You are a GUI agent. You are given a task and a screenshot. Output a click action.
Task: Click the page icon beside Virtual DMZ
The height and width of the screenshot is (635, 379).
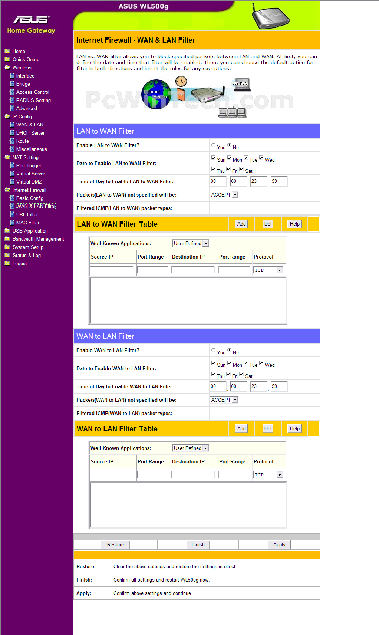coord(12,182)
